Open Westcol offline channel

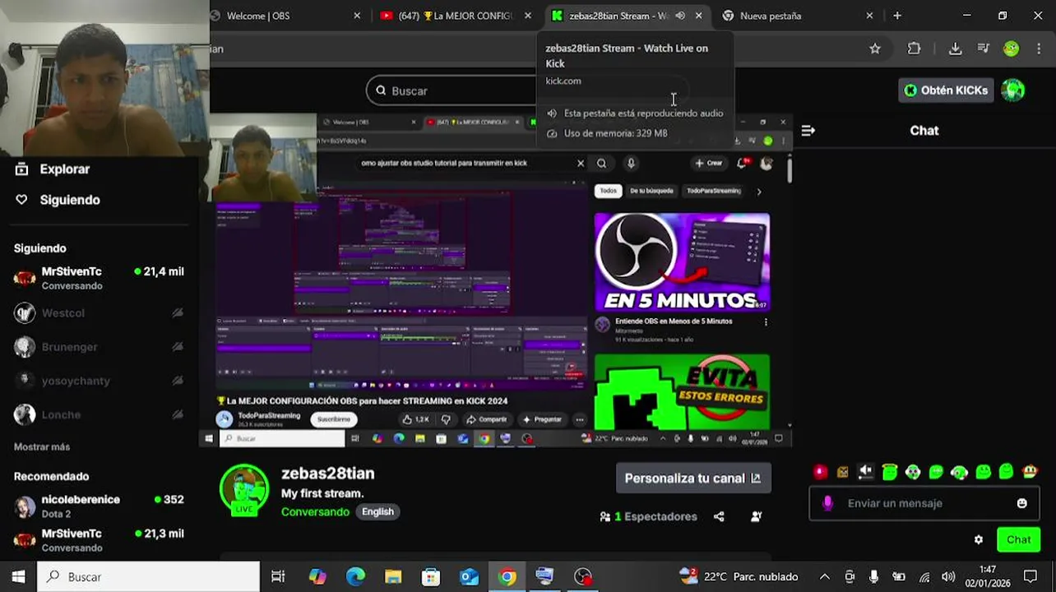[99, 312]
